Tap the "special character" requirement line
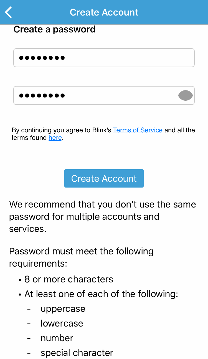Image resolution: width=208 pixels, height=359 pixels. (x=77, y=353)
